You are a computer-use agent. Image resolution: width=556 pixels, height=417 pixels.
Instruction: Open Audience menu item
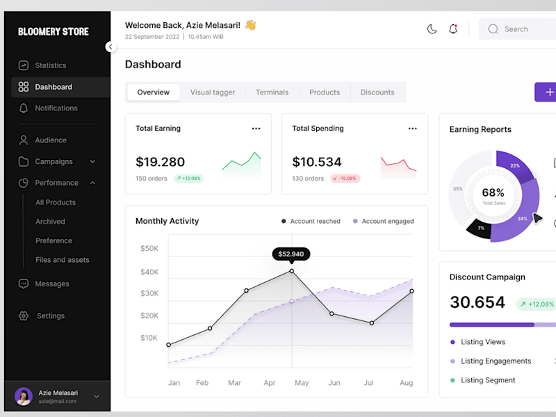(50, 140)
